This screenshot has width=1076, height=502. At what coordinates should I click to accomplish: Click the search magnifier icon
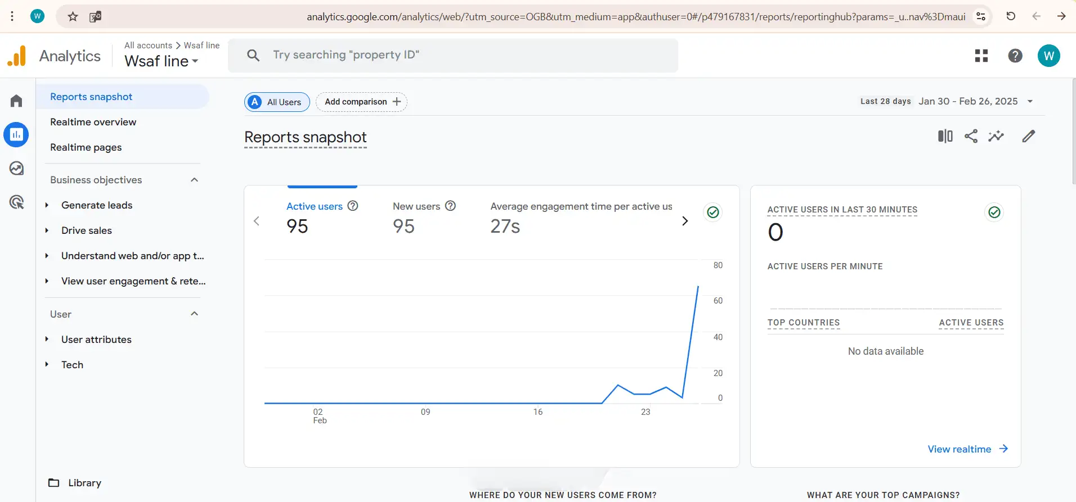click(253, 55)
